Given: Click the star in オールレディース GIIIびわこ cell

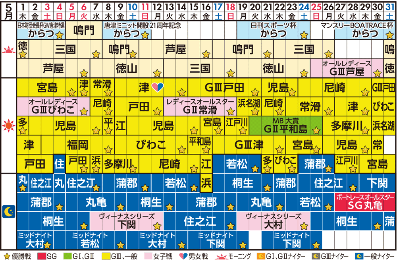Looking at the screenshot, I should pos(83,111).
